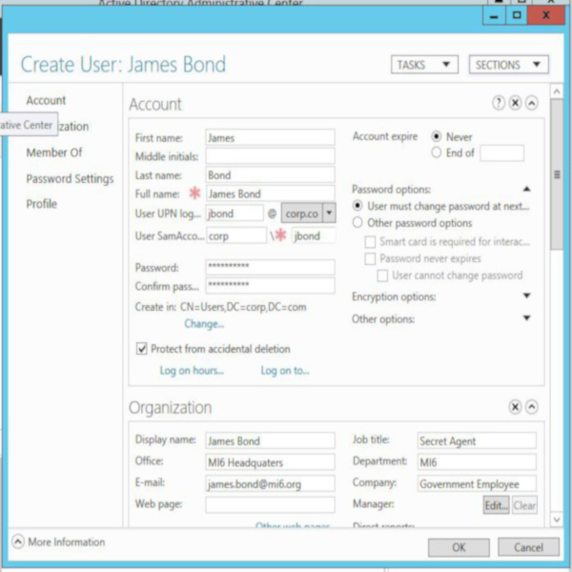Expand the More Information chevron
Image resolution: width=572 pixels, height=572 pixels.
coord(18,541)
